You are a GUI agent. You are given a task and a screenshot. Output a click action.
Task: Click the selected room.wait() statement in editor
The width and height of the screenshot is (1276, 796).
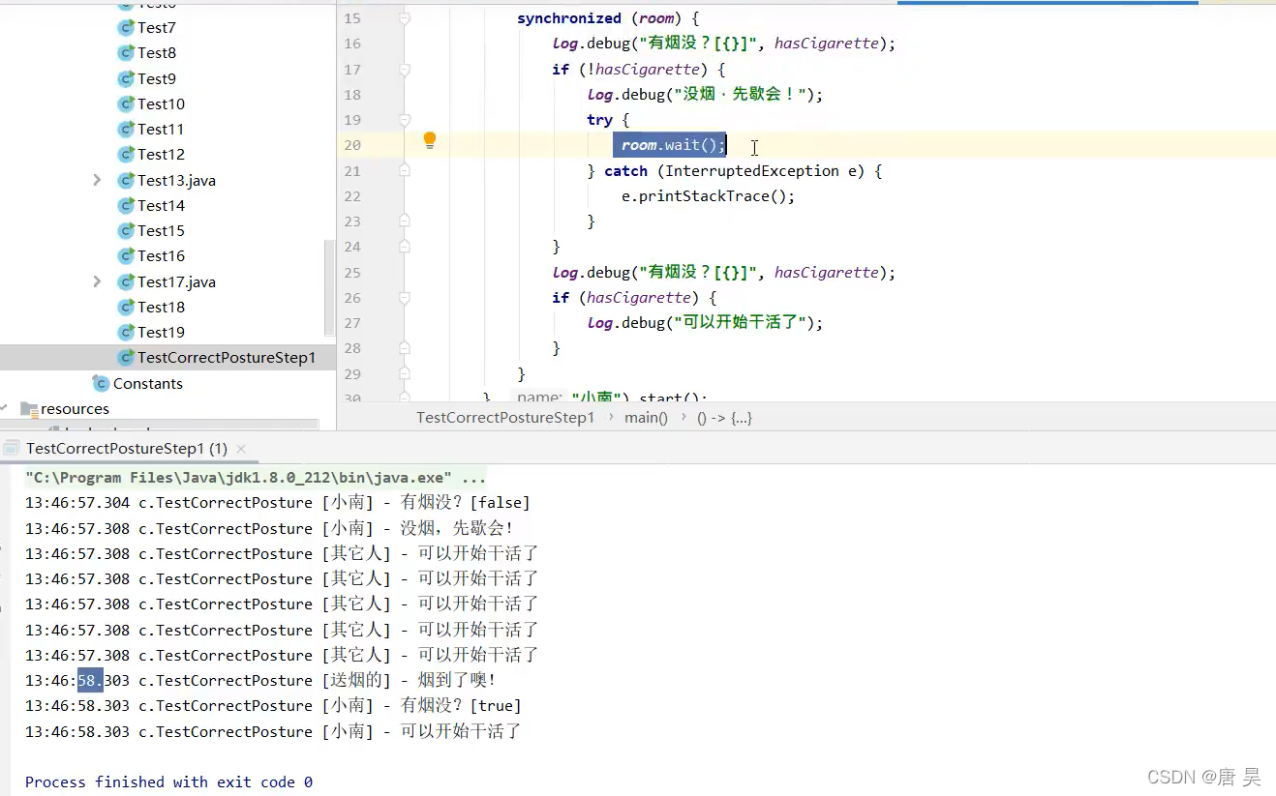point(669,144)
